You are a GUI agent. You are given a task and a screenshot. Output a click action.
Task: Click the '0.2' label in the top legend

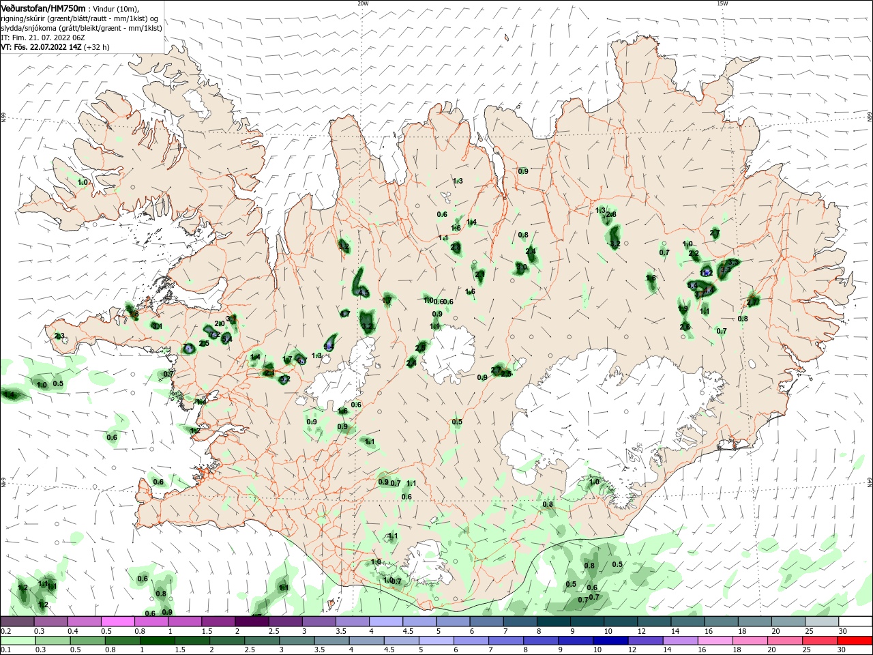[x=5, y=631]
